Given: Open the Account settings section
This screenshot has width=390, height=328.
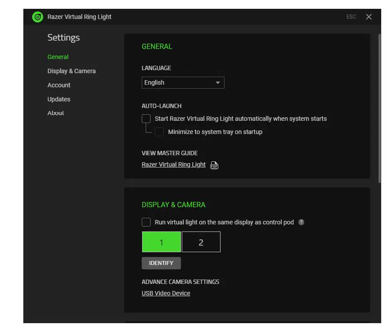Looking at the screenshot, I should [59, 85].
